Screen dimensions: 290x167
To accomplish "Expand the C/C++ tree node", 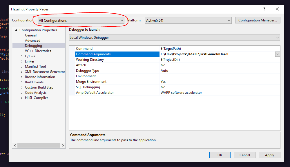I will pos(21,56).
